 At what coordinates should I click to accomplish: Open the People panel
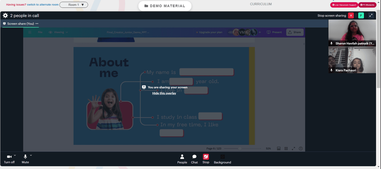pyautogui.click(x=182, y=159)
